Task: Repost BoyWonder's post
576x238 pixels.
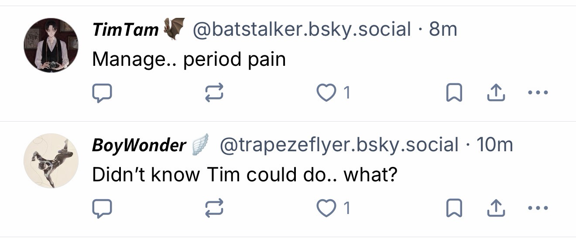Action: click(214, 208)
